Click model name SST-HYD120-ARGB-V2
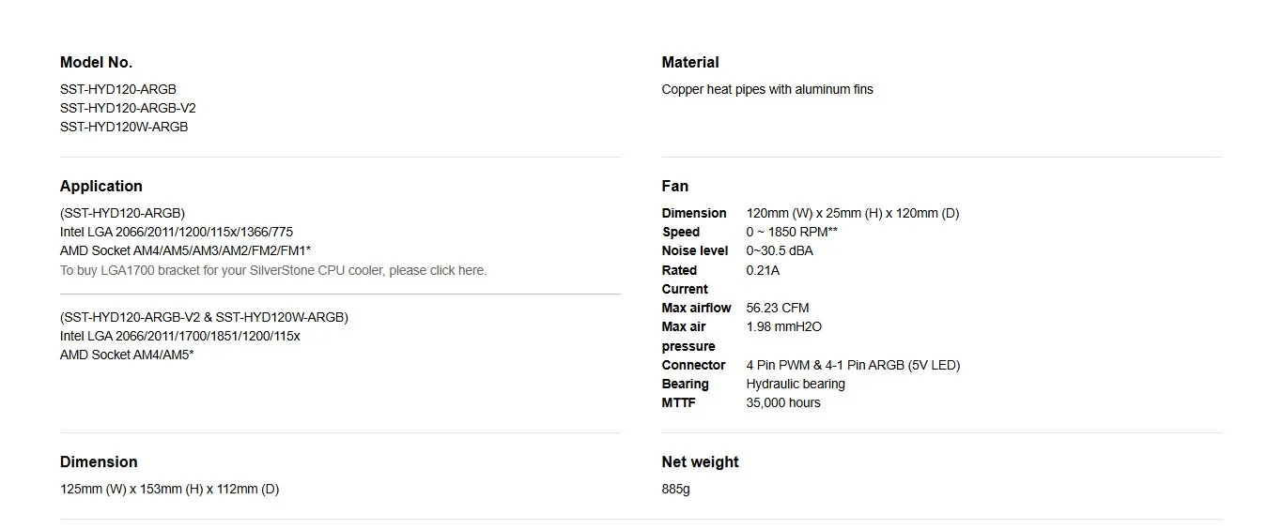1283x529 pixels. [128, 108]
